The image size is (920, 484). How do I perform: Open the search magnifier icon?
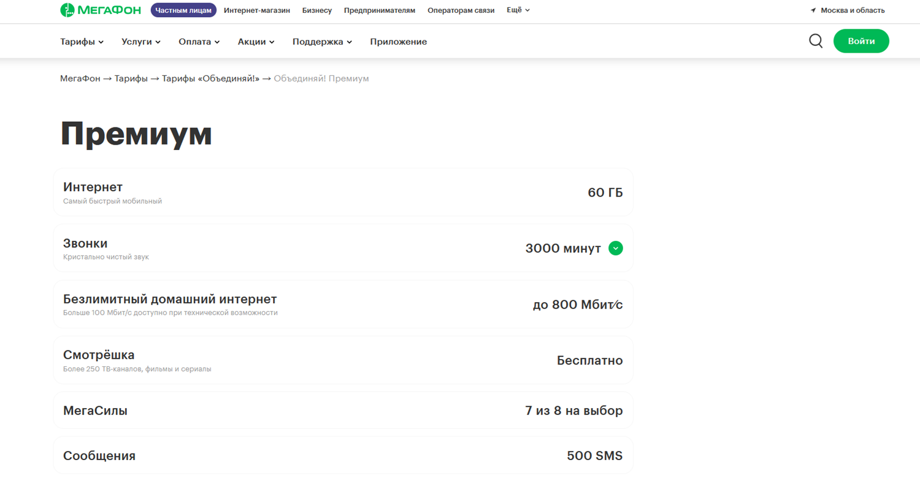point(816,41)
